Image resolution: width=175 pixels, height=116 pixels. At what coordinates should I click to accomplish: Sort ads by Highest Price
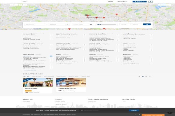73,76
